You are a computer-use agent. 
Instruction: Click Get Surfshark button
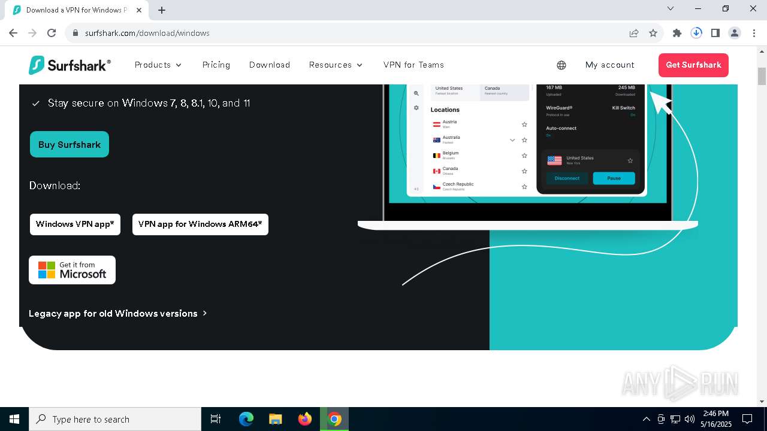pyautogui.click(x=693, y=65)
